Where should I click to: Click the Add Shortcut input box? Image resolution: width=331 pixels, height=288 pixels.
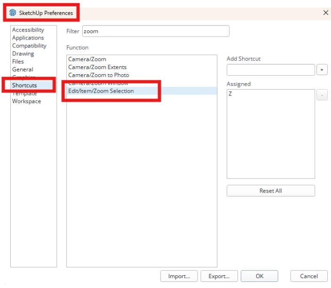(271, 70)
